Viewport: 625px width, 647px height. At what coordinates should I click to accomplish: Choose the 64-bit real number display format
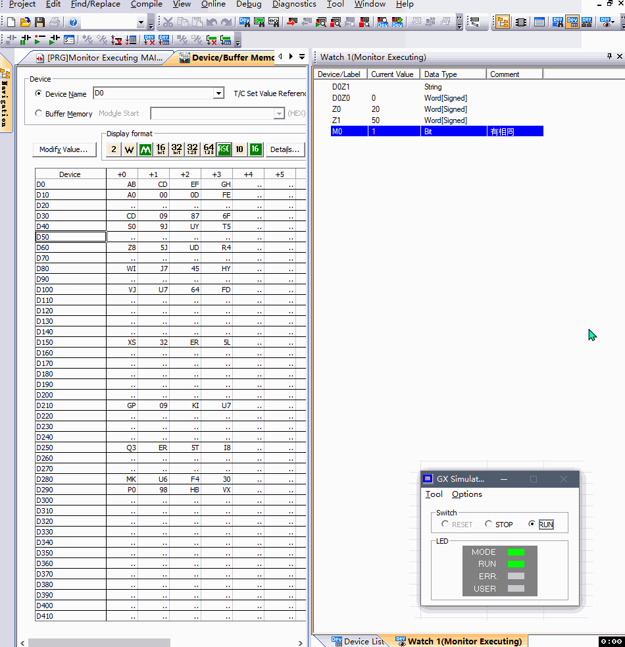(209, 149)
